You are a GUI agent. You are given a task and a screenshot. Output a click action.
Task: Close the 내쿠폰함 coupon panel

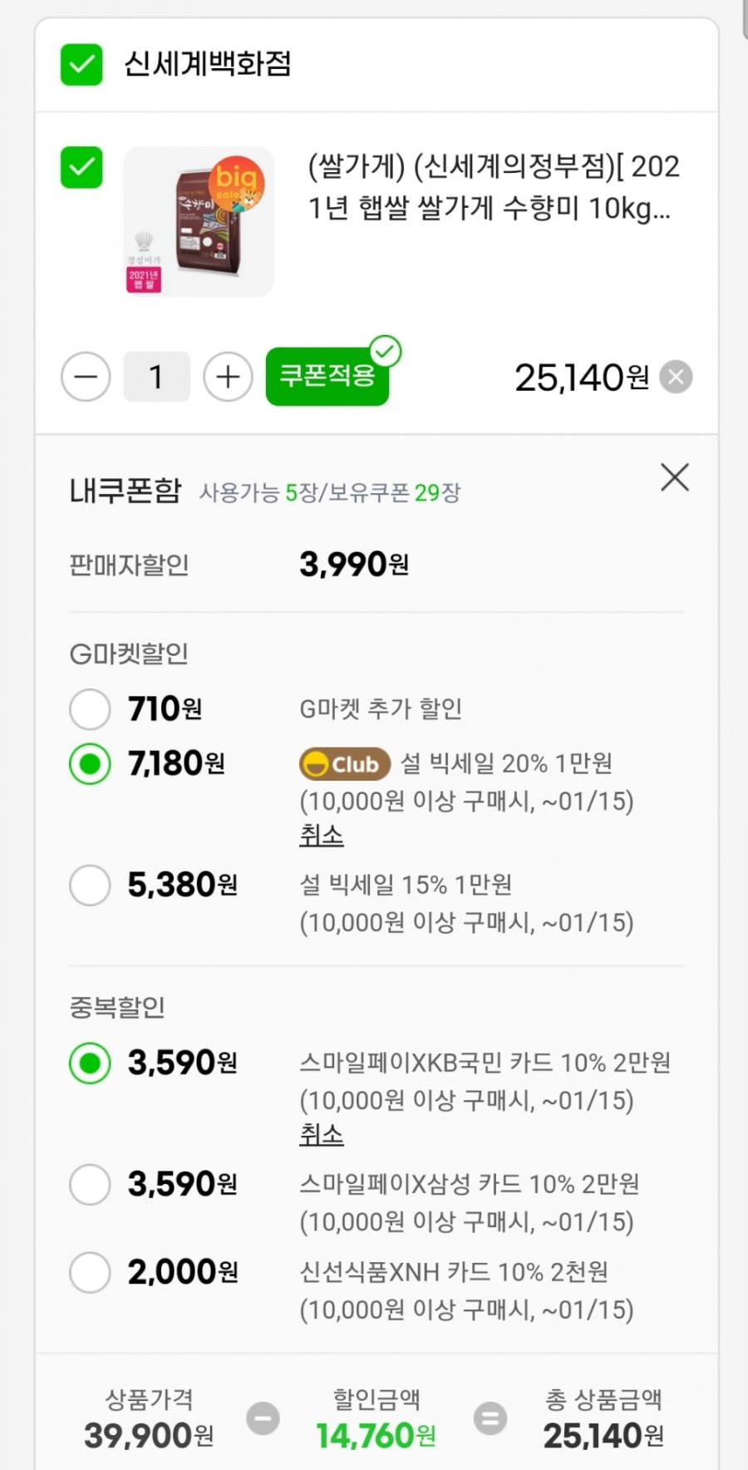(x=675, y=477)
